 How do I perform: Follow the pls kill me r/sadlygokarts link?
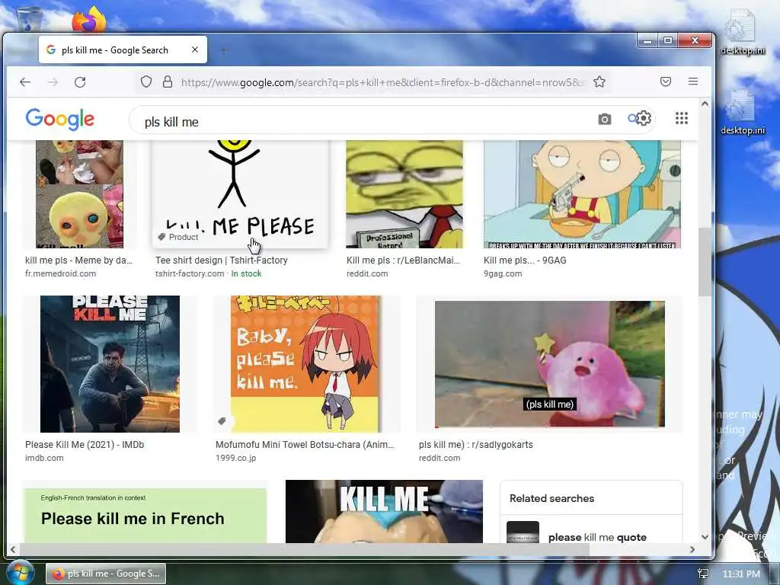475,445
